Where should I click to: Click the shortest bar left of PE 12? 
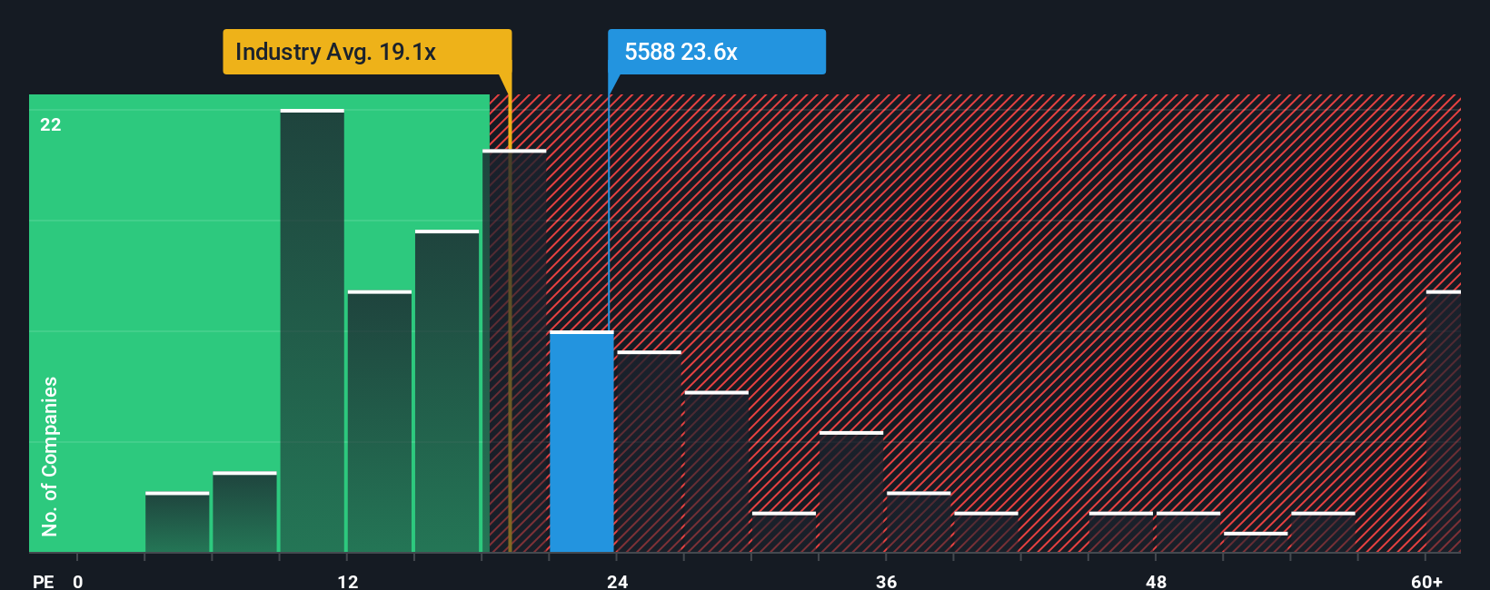177,523
